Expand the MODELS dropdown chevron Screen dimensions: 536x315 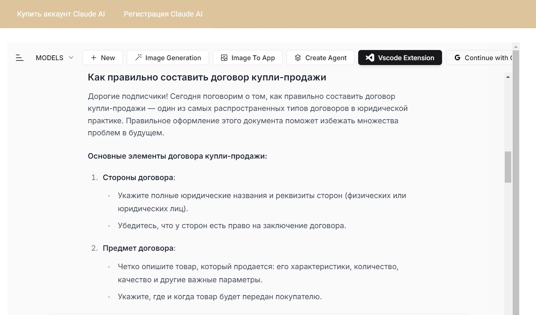tap(71, 58)
